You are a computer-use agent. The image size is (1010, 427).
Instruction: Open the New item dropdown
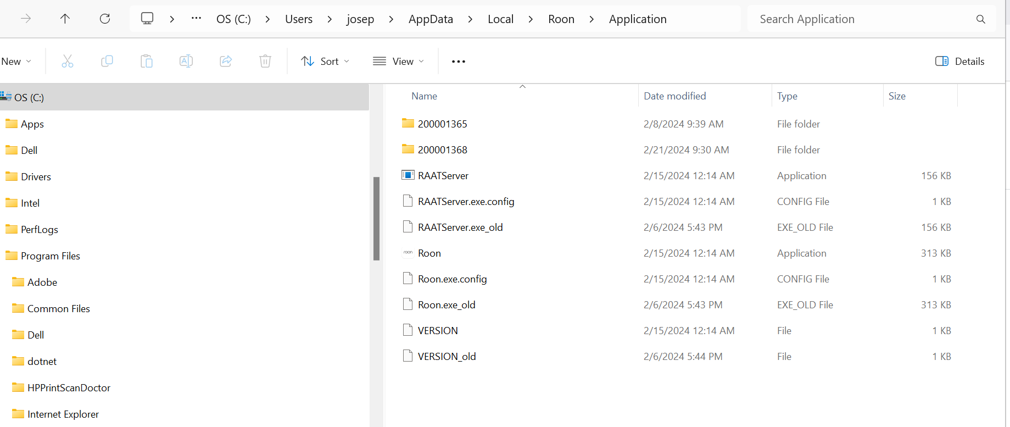coord(16,62)
